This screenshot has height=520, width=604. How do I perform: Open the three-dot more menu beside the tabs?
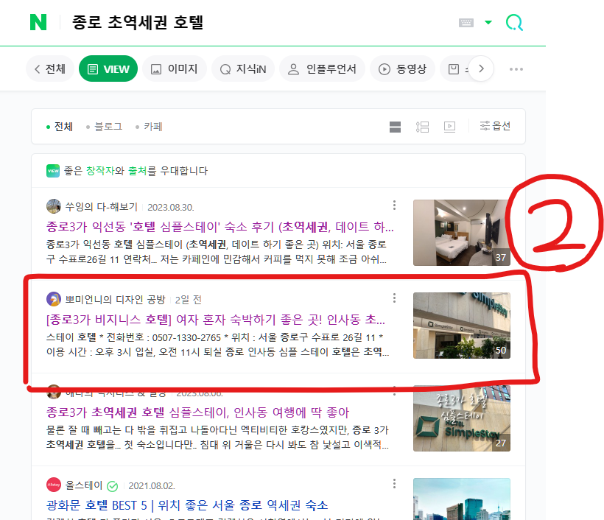[x=516, y=69]
